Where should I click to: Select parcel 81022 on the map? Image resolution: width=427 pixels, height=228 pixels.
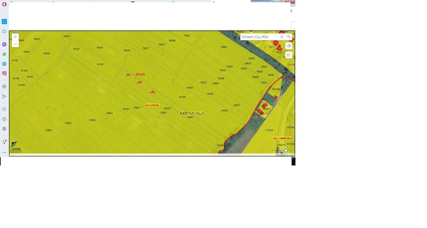[100, 65]
